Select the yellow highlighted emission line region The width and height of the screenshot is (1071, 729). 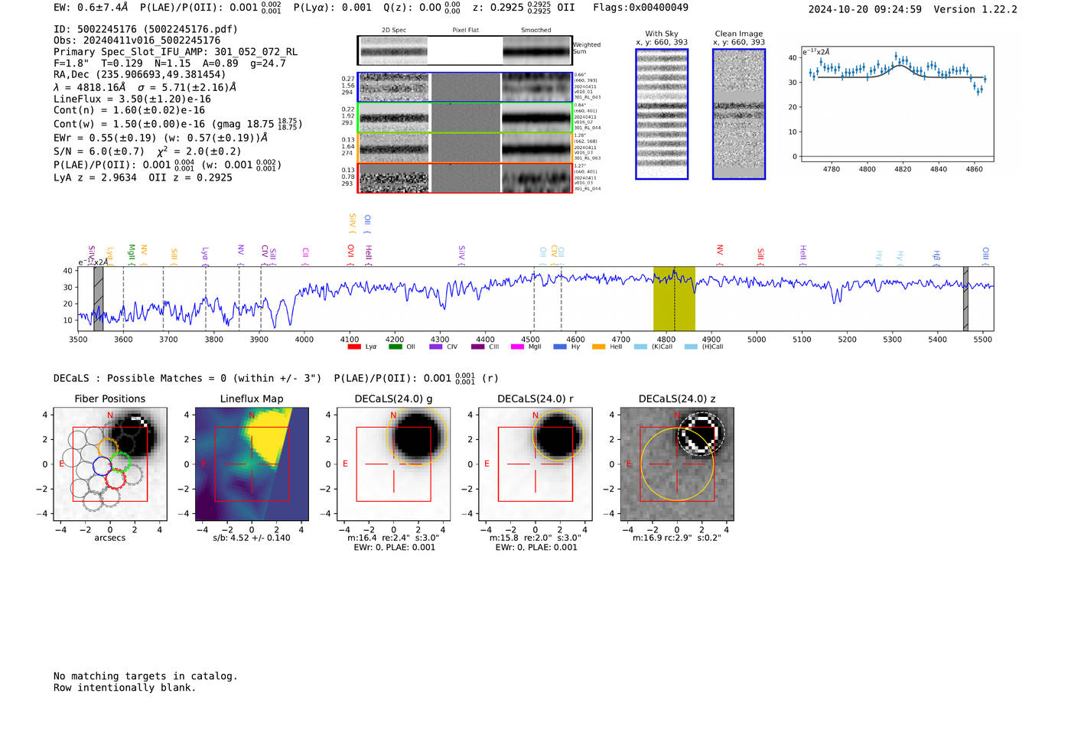tap(674, 299)
